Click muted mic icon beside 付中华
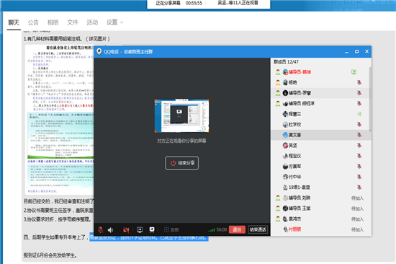396x264 pixels. [359, 177]
